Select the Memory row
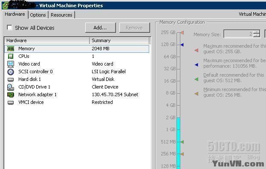Viewport: 266px width, 169px height. pyautogui.click(x=77, y=49)
